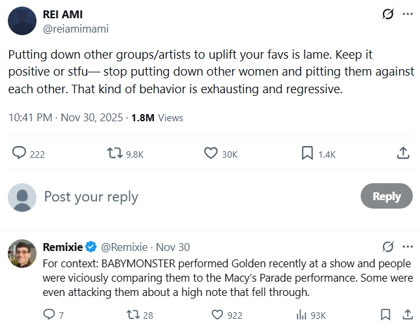This screenshot has width=420, height=324.
Task: Comment on Remixie's reply with 7 replies
Action: tap(49, 315)
